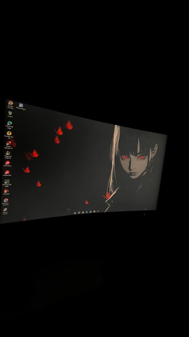This screenshot has width=189, height=337.
Task: Open the VirtualDJ desktop shortcut
Action: (x=6, y=192)
